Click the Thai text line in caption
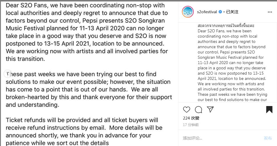Screen dimensions: 277x146 click(226, 26)
